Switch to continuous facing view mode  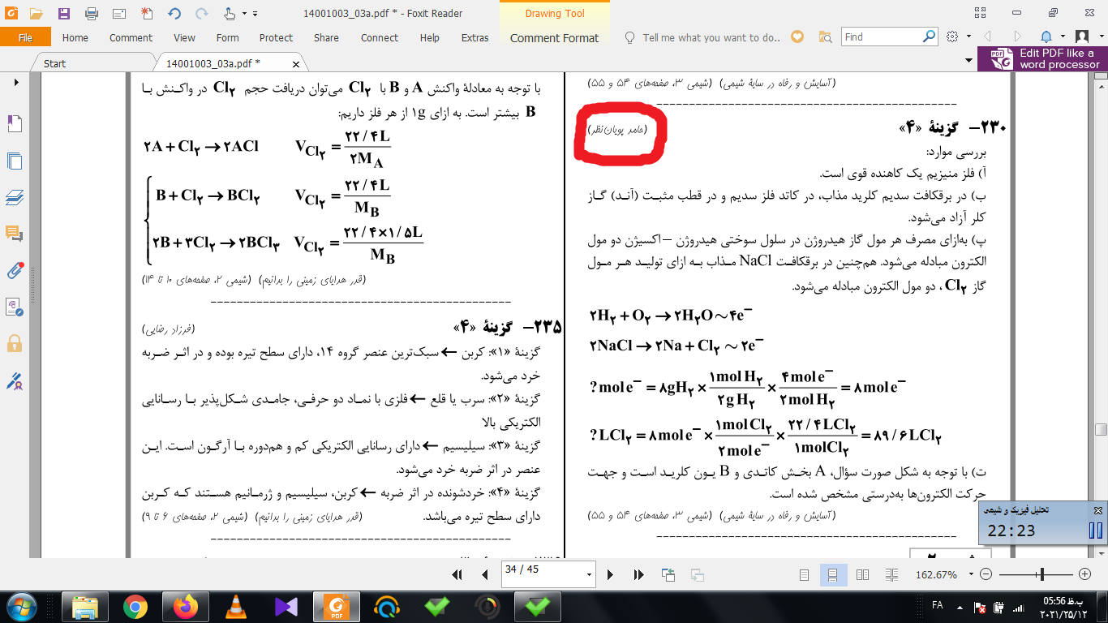pyautogui.click(x=891, y=574)
